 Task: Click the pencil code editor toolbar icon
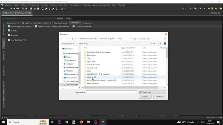pyautogui.click(x=200, y=9)
